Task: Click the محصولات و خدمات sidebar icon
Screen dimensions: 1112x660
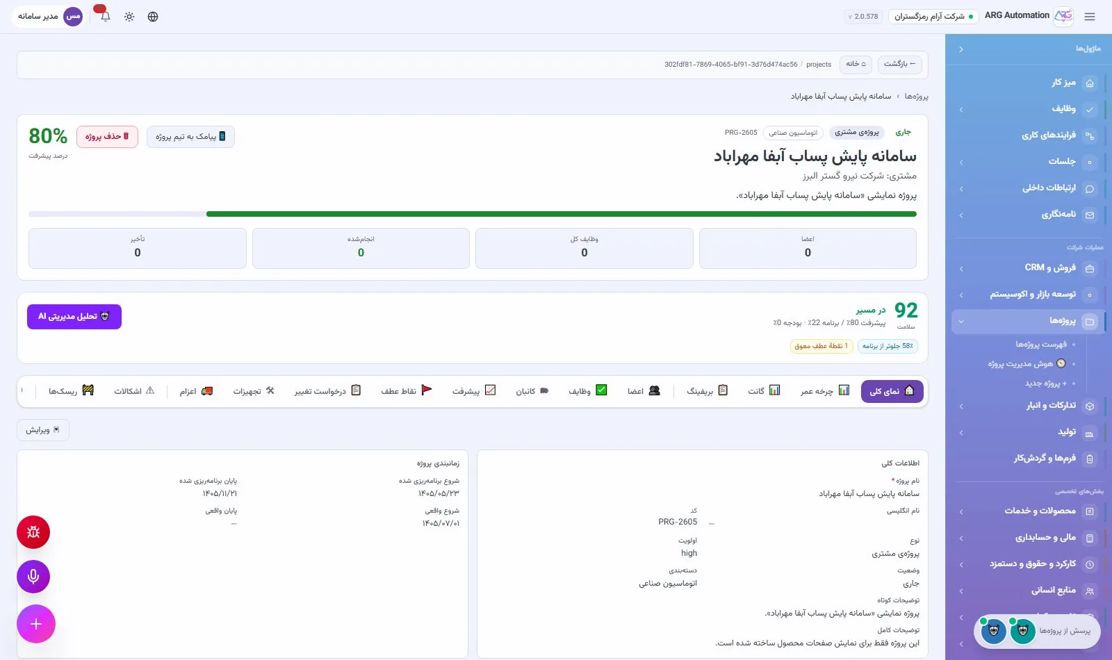Action: (1090, 511)
